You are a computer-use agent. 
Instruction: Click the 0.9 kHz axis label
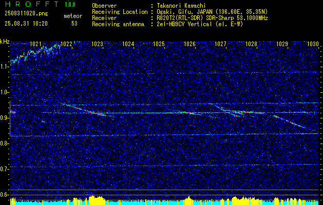pos(4,118)
